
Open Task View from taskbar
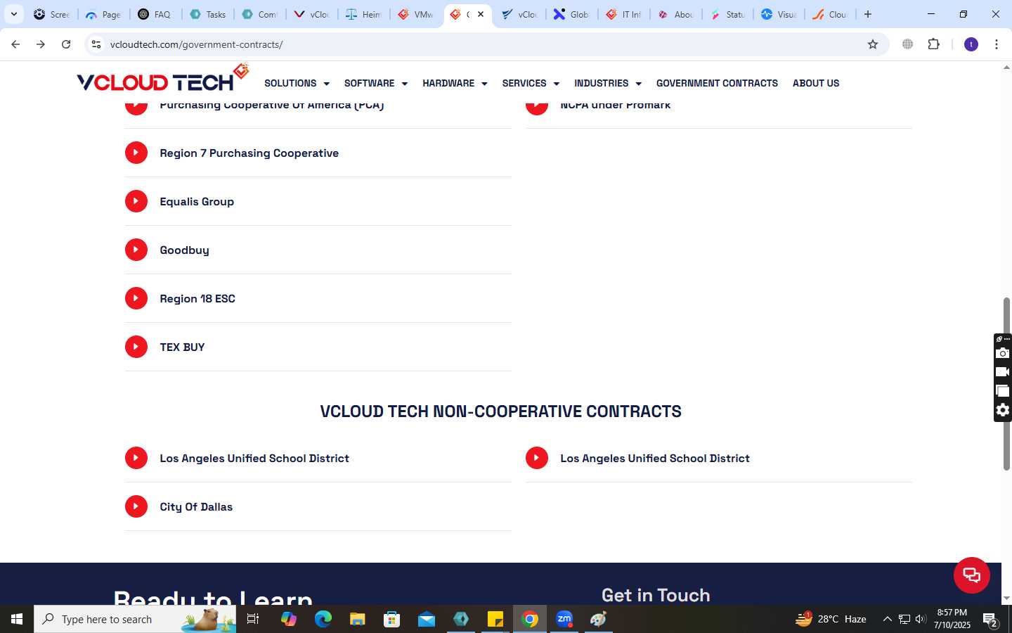pos(253,619)
